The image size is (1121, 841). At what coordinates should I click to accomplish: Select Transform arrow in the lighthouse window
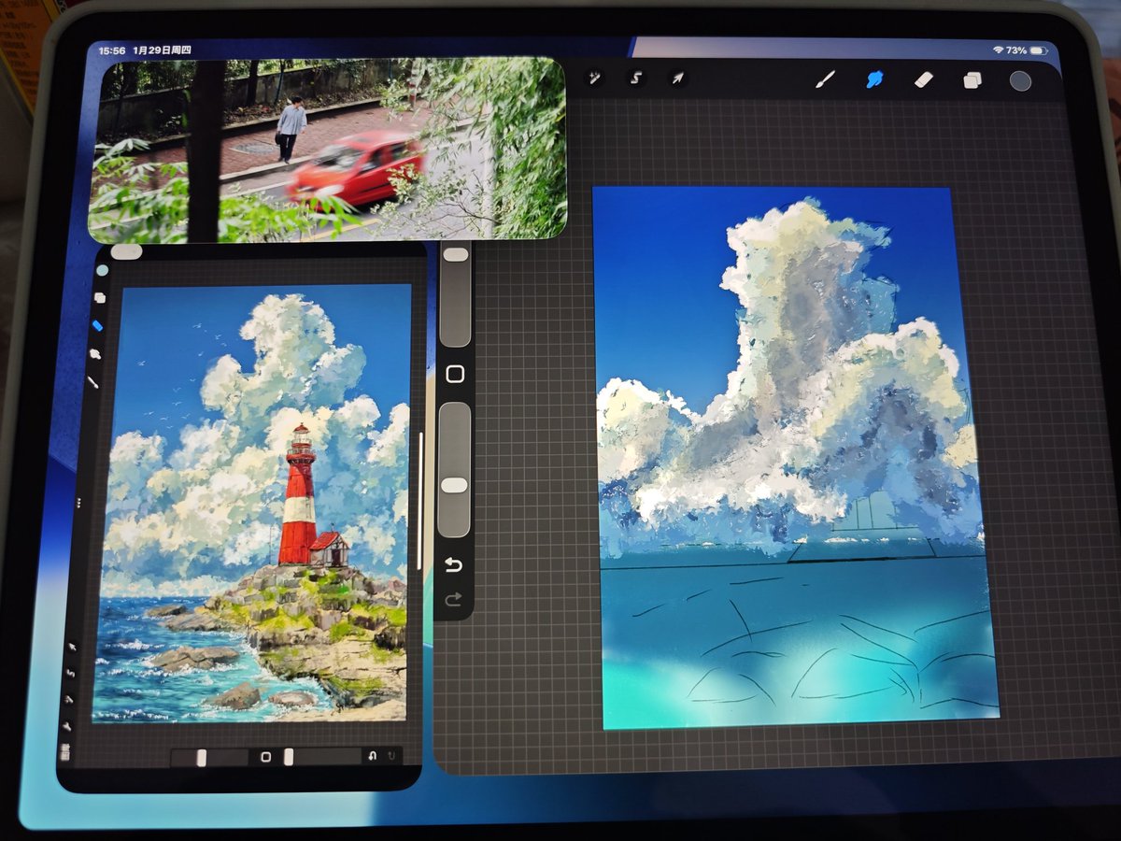pyautogui.click(x=72, y=647)
